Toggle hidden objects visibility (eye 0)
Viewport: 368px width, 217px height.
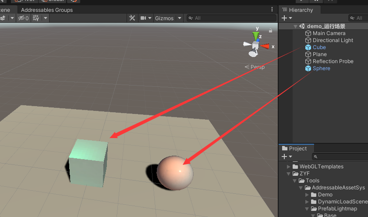[24, 18]
